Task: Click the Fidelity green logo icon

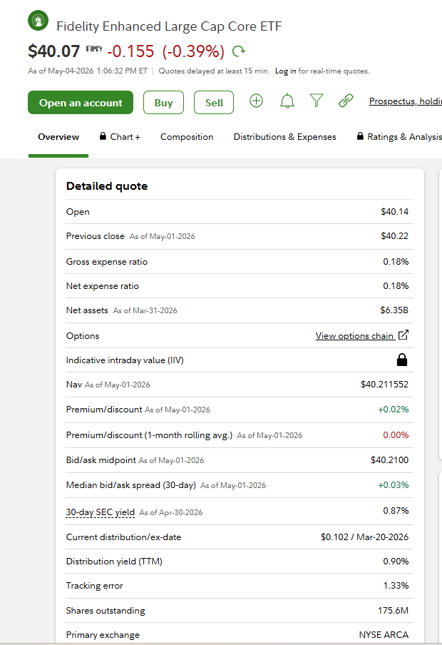Action: pos(38,21)
